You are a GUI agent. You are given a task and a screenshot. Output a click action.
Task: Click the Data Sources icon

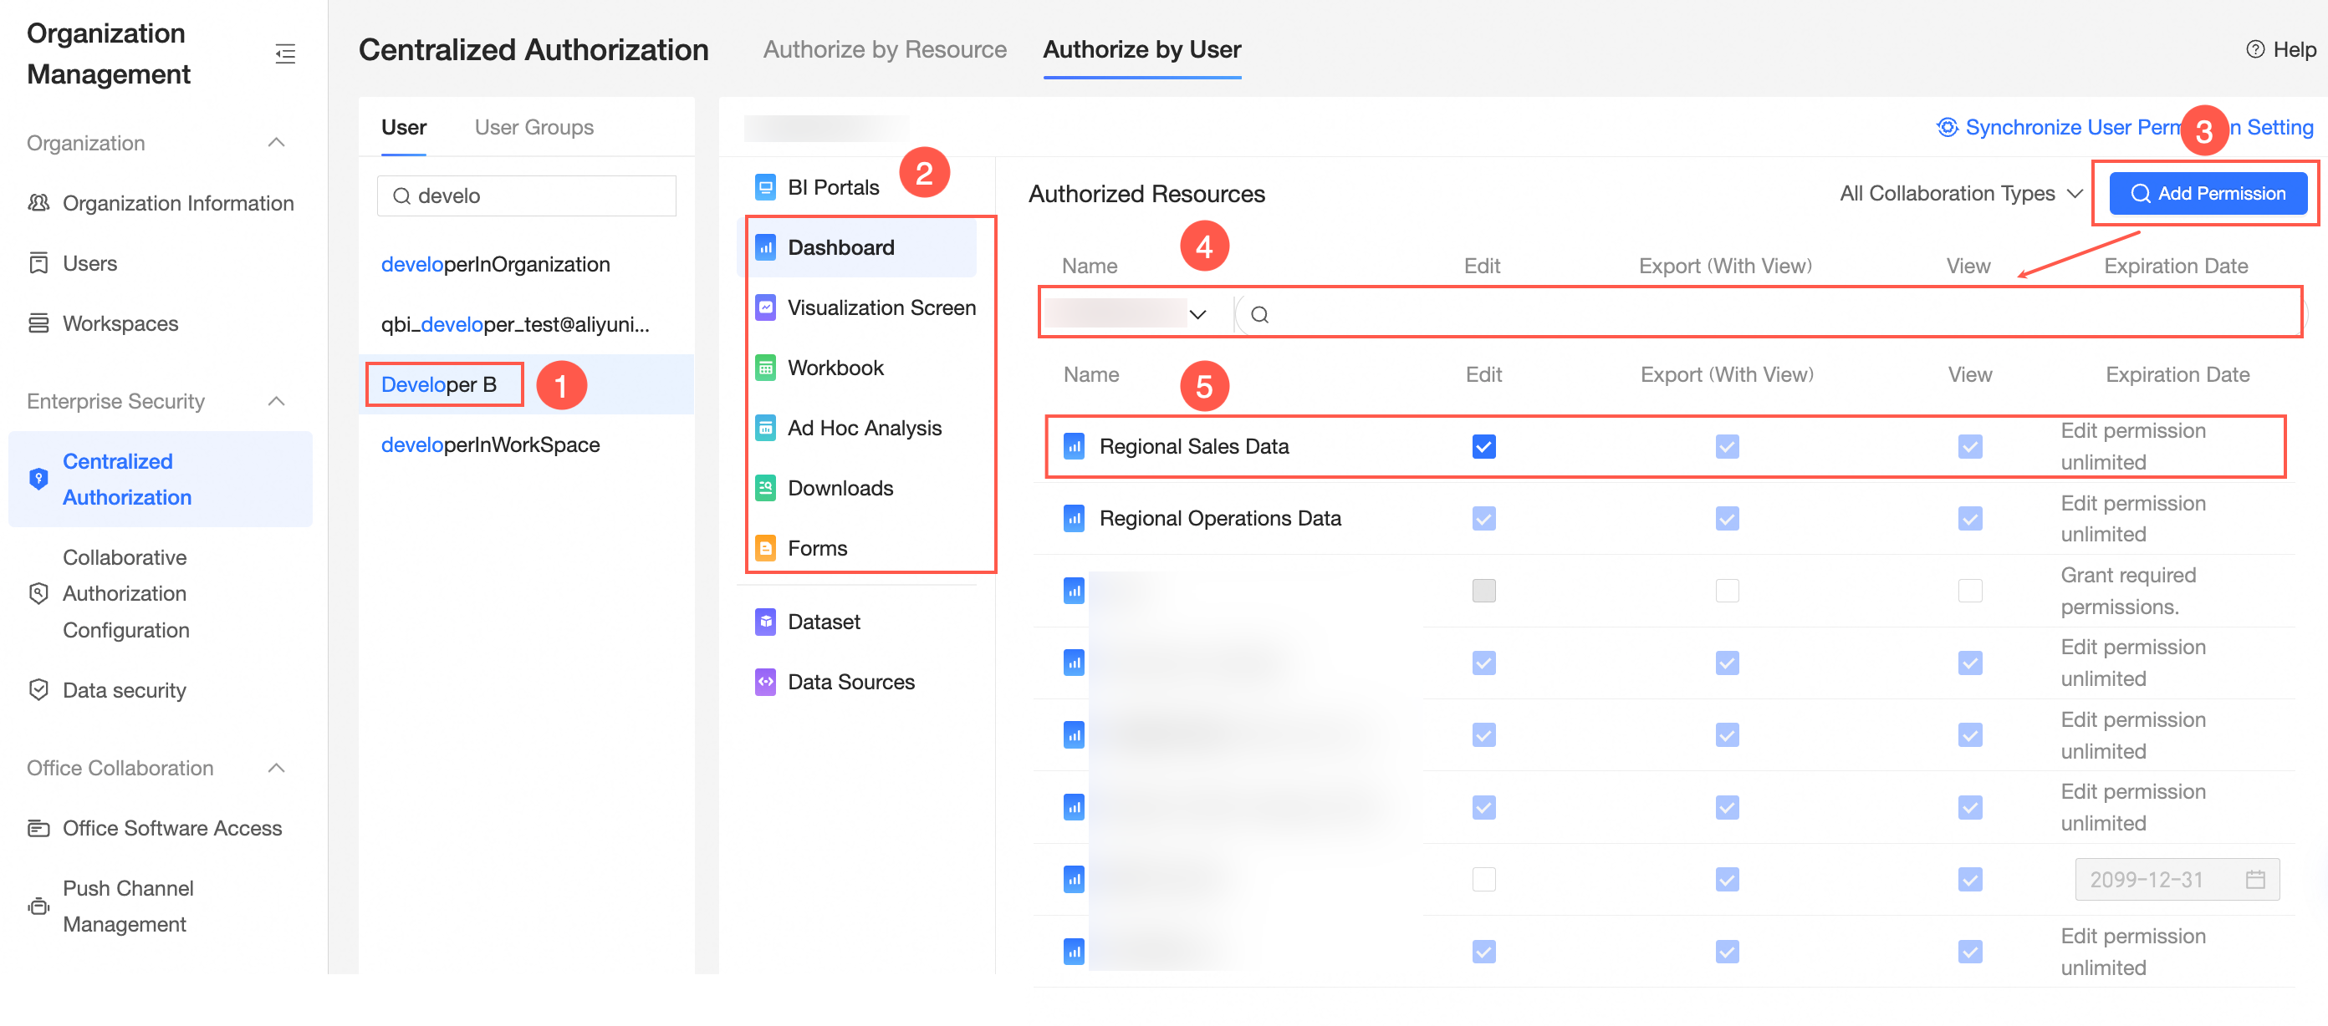(x=764, y=682)
